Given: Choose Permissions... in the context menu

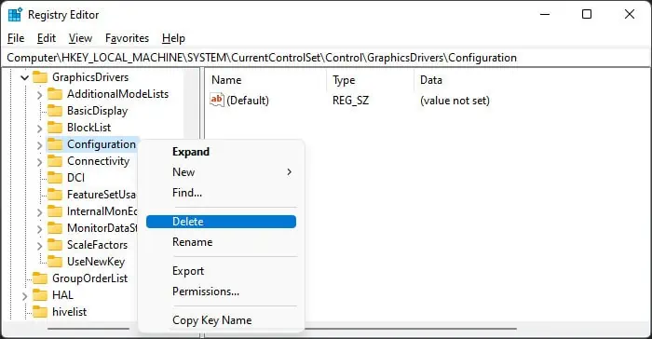Looking at the screenshot, I should tap(222, 292).
